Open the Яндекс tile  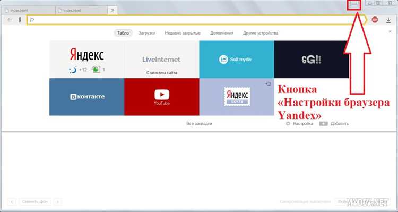[87, 59]
